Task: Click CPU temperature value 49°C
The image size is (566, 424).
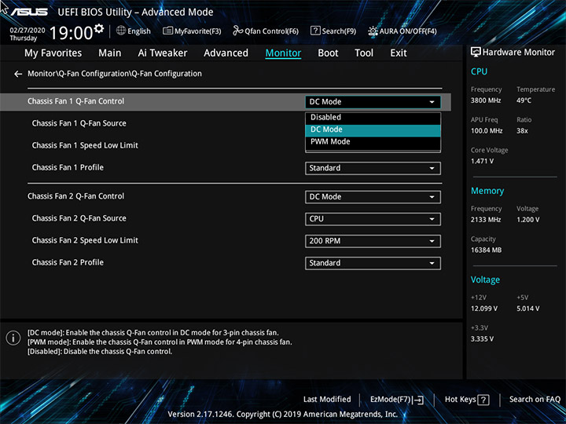Action: point(524,101)
